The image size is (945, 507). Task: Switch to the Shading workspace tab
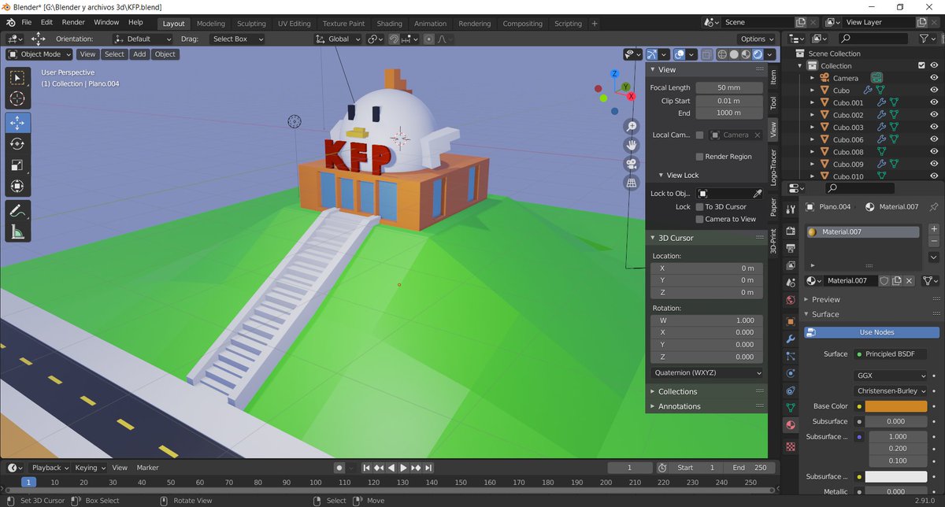389,24
